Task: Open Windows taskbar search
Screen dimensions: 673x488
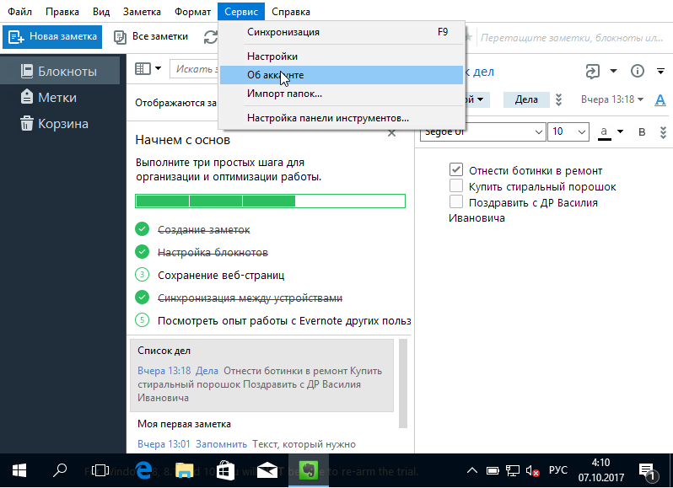Action: 59,470
